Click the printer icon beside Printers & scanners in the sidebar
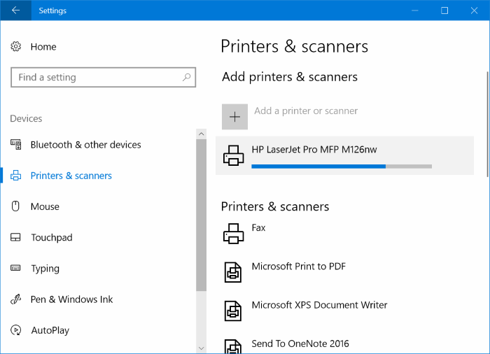The image size is (490, 354). click(16, 176)
